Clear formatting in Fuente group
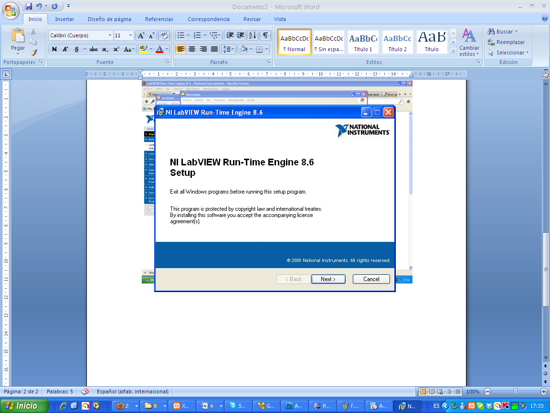The height and width of the screenshot is (413, 550). tap(164, 35)
